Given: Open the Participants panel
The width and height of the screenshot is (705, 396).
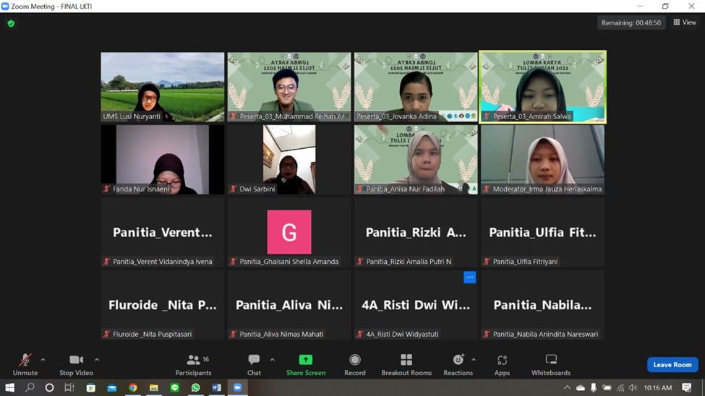Looking at the screenshot, I should (193, 364).
